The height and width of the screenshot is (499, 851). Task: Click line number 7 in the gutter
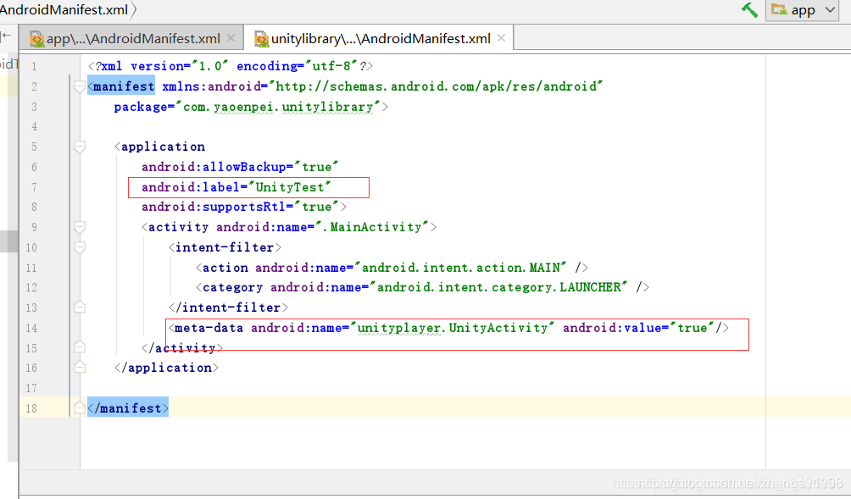[34, 187]
